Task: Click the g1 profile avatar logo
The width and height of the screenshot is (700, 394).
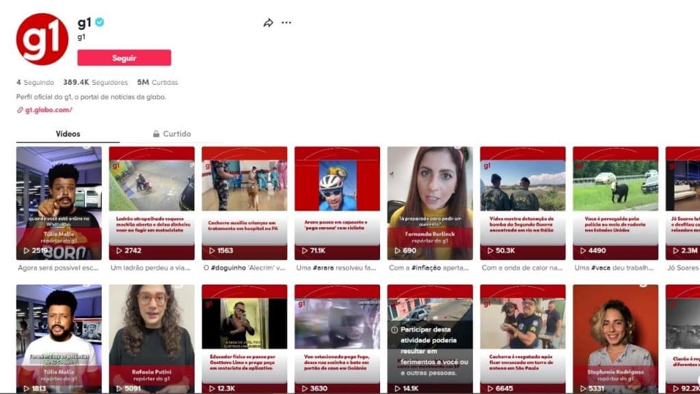Action: coord(42,39)
